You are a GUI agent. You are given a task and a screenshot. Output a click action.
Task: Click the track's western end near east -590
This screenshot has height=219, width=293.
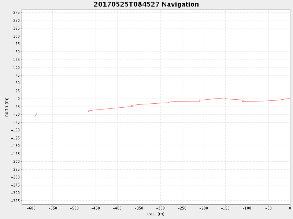[35, 117]
